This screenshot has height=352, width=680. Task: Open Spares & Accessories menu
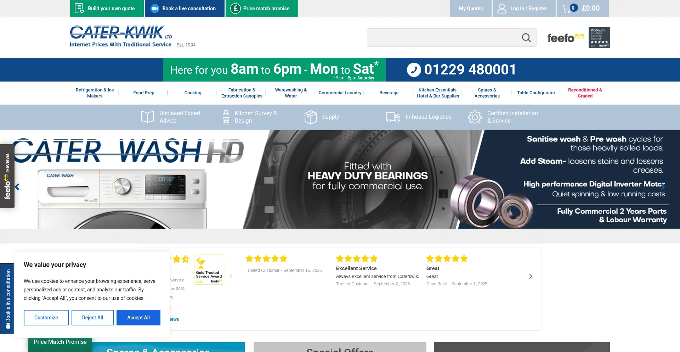pos(487,93)
